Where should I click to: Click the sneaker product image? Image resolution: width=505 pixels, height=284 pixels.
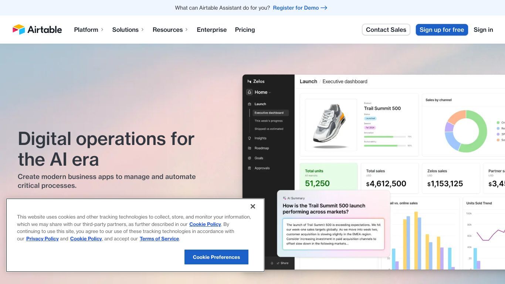tap(331, 125)
